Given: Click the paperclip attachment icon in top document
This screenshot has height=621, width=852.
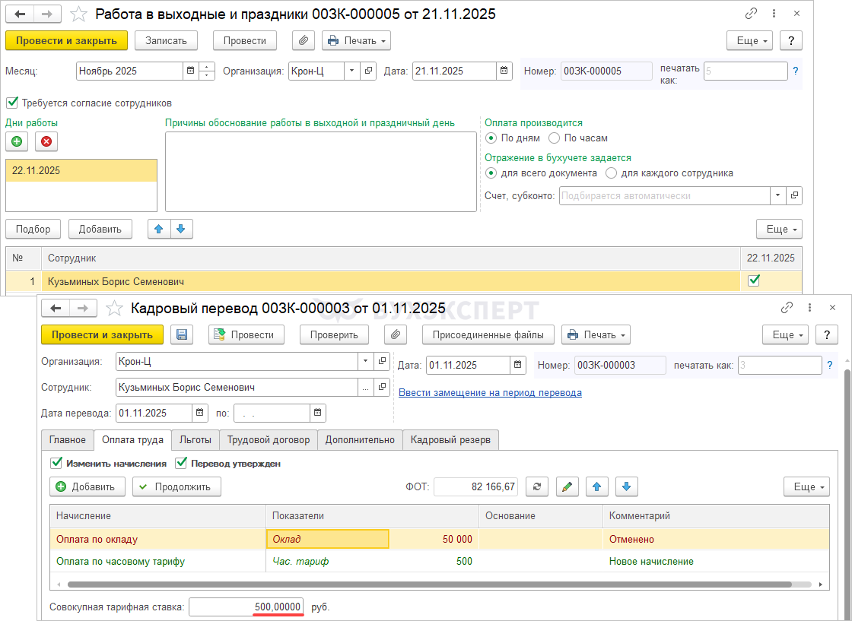Looking at the screenshot, I should click(x=303, y=40).
